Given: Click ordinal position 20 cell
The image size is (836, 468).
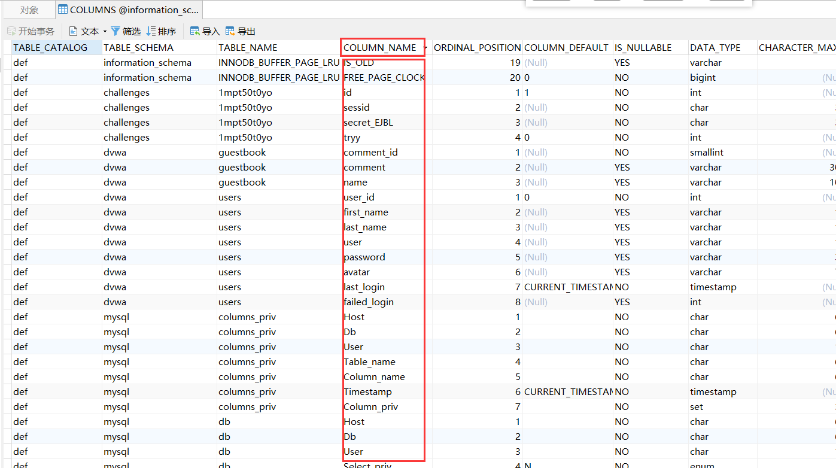Looking at the screenshot, I should 477,78.
